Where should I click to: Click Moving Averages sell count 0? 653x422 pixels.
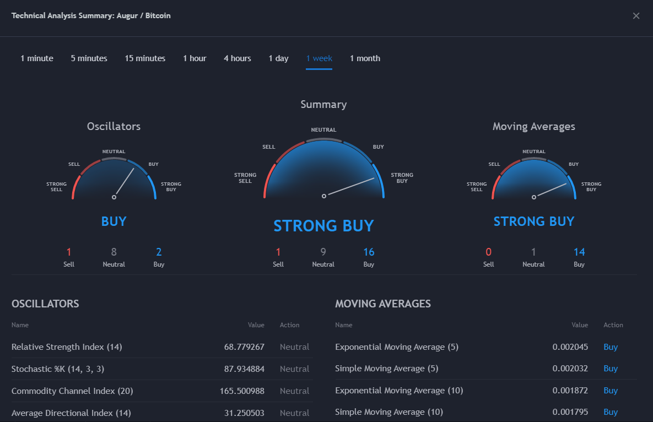click(x=488, y=252)
